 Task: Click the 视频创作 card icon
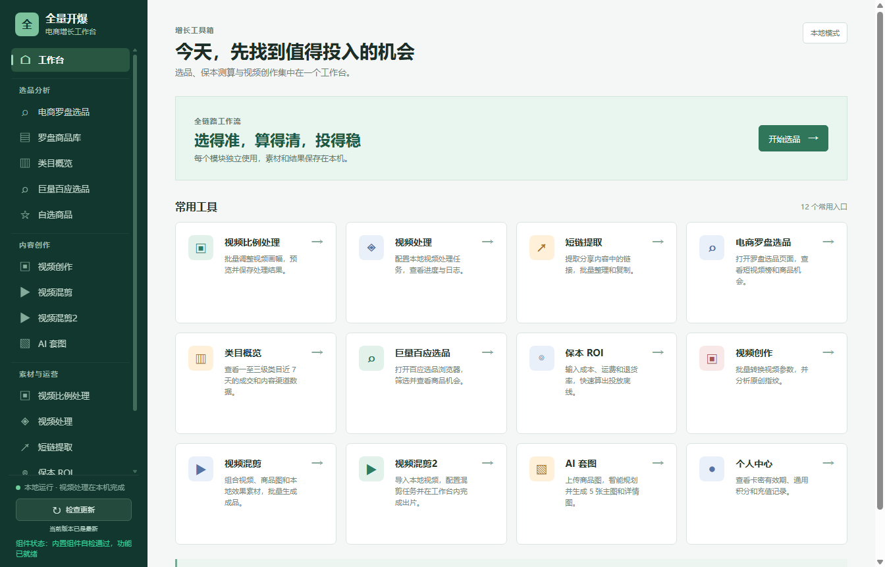712,358
